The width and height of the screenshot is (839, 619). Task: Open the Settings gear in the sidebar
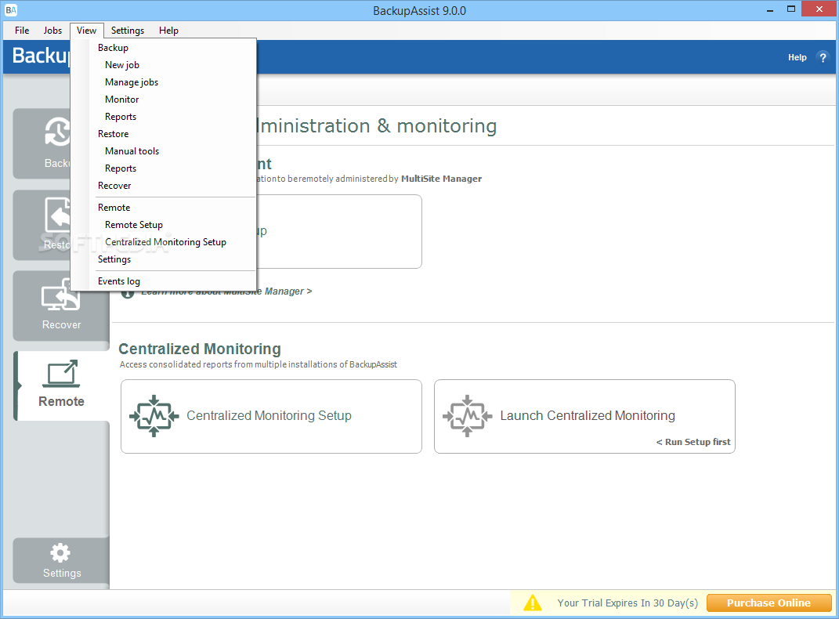click(60, 552)
